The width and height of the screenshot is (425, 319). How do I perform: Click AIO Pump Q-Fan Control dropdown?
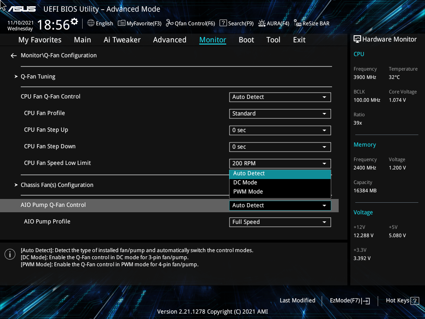[280, 206]
